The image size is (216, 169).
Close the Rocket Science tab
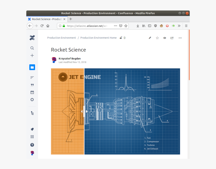(64, 19)
